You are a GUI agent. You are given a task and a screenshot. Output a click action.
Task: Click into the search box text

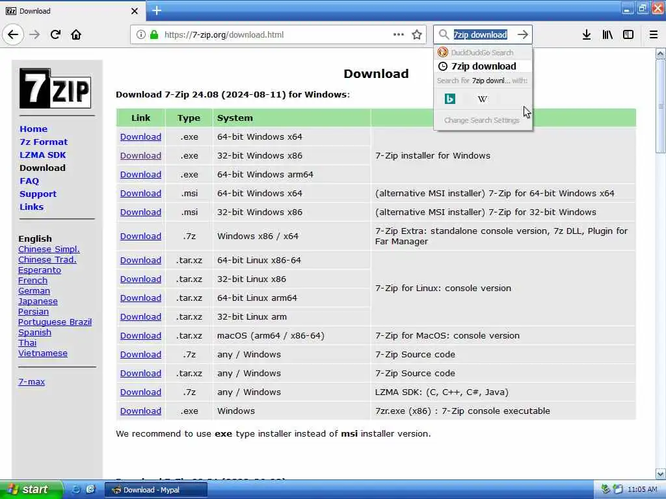click(480, 35)
